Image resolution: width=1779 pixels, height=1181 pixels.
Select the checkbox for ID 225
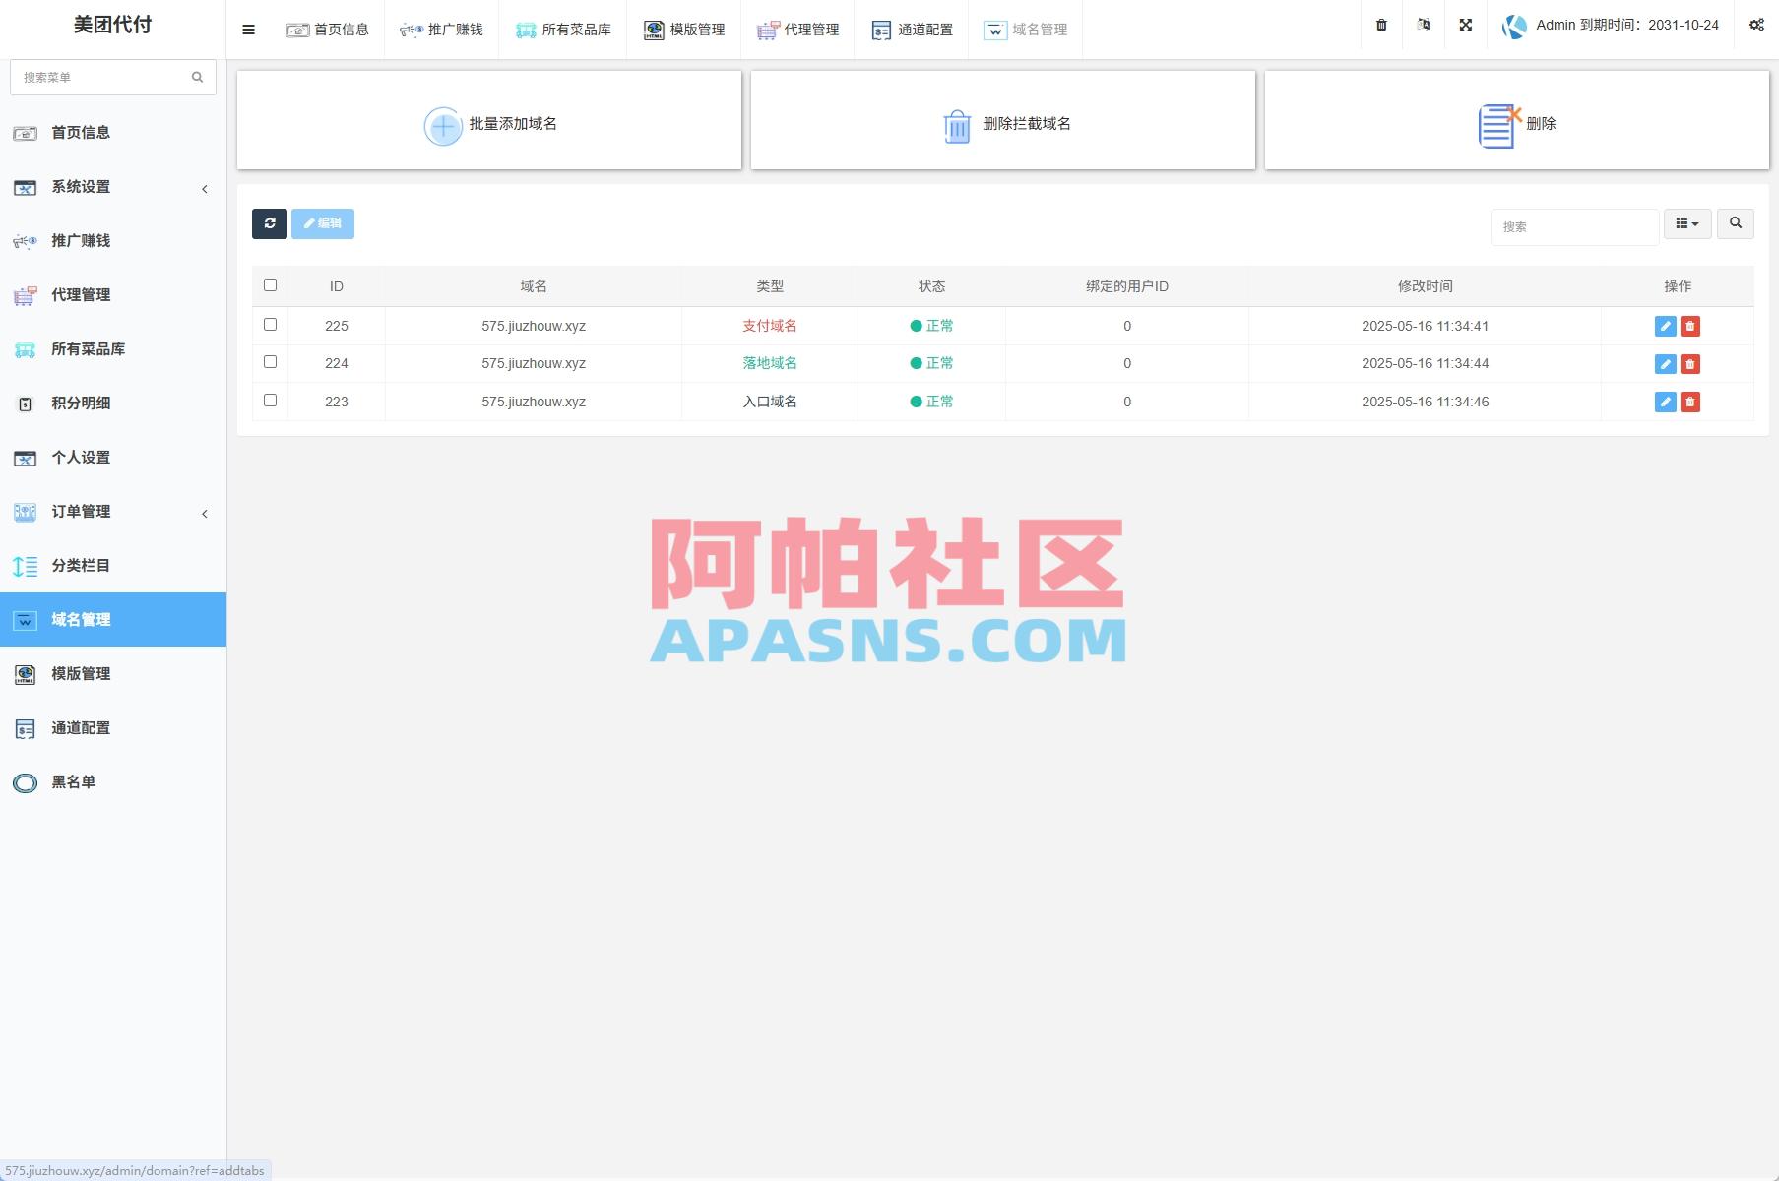[x=270, y=324]
